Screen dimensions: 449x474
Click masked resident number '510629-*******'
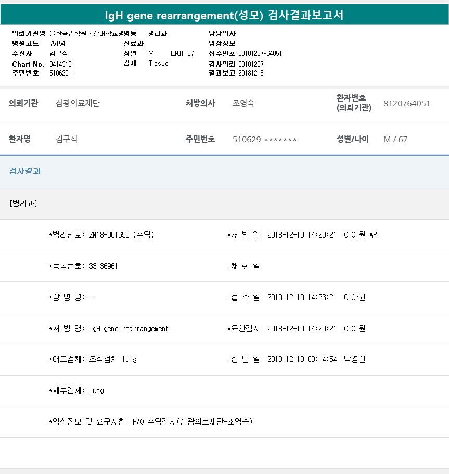point(264,139)
